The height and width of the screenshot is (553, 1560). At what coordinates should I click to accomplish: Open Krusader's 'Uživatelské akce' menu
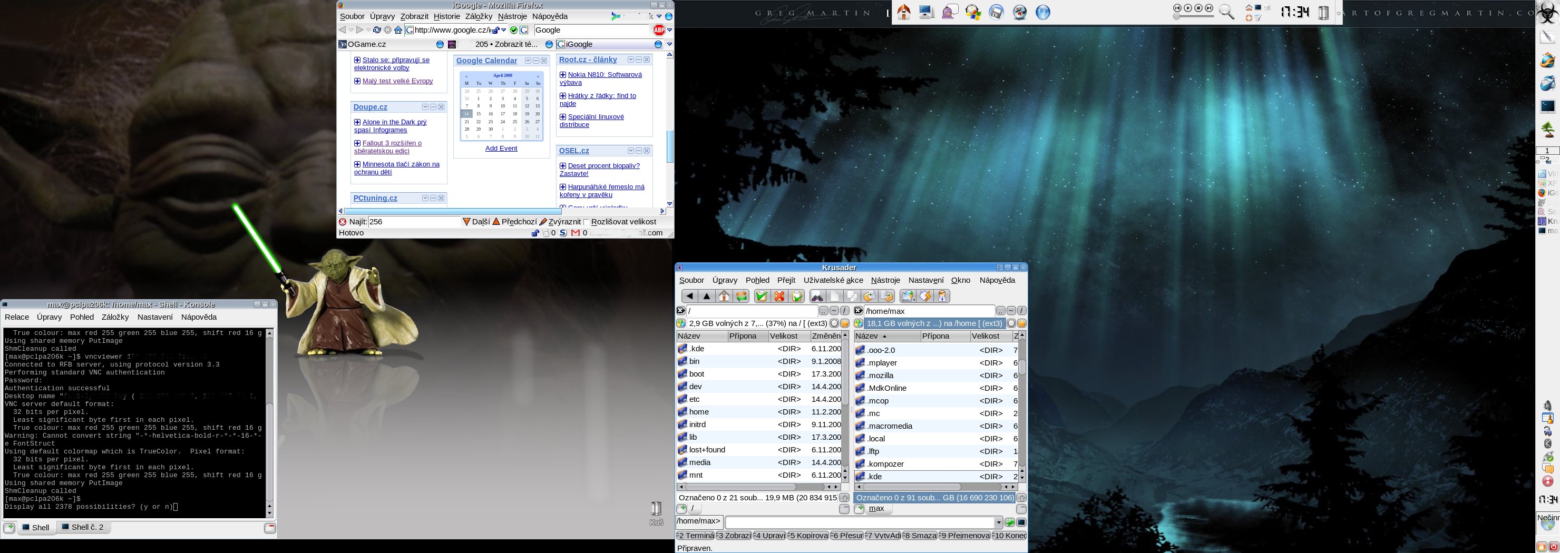point(833,280)
